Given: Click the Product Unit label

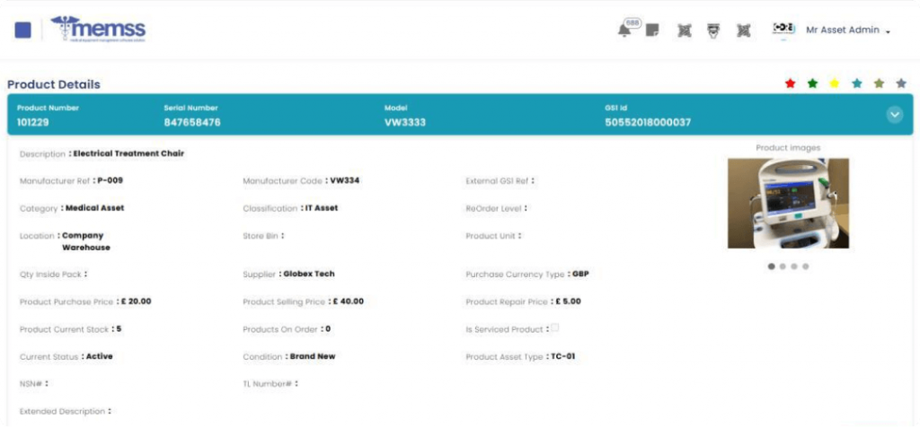Looking at the screenshot, I should tap(491, 236).
